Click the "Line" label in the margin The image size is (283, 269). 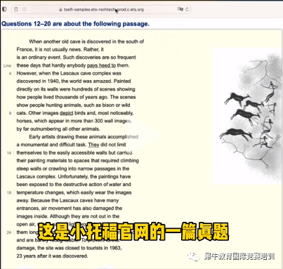point(8,65)
